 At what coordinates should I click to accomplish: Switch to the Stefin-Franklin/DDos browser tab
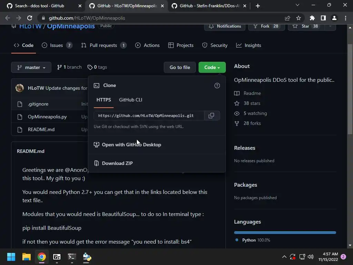coord(209,6)
